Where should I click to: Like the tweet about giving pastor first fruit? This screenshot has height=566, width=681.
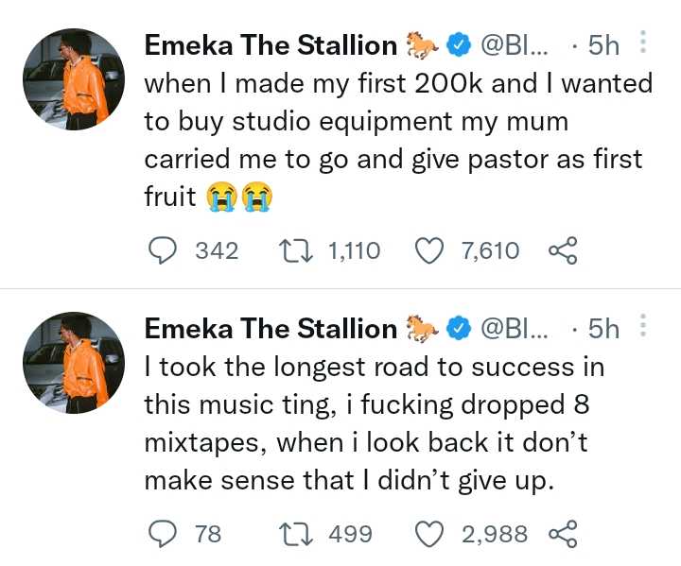(430, 250)
